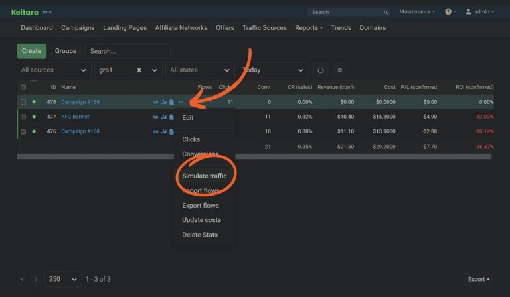
Task: Click the campaign Search input field
Action: 127,51
